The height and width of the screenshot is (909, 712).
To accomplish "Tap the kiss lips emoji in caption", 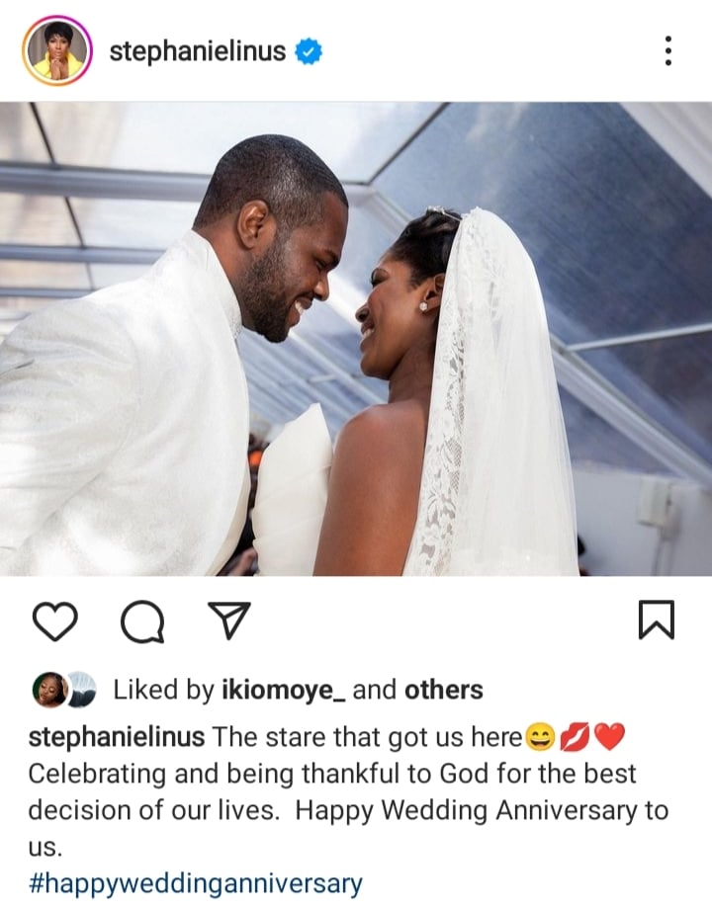I will (x=575, y=737).
